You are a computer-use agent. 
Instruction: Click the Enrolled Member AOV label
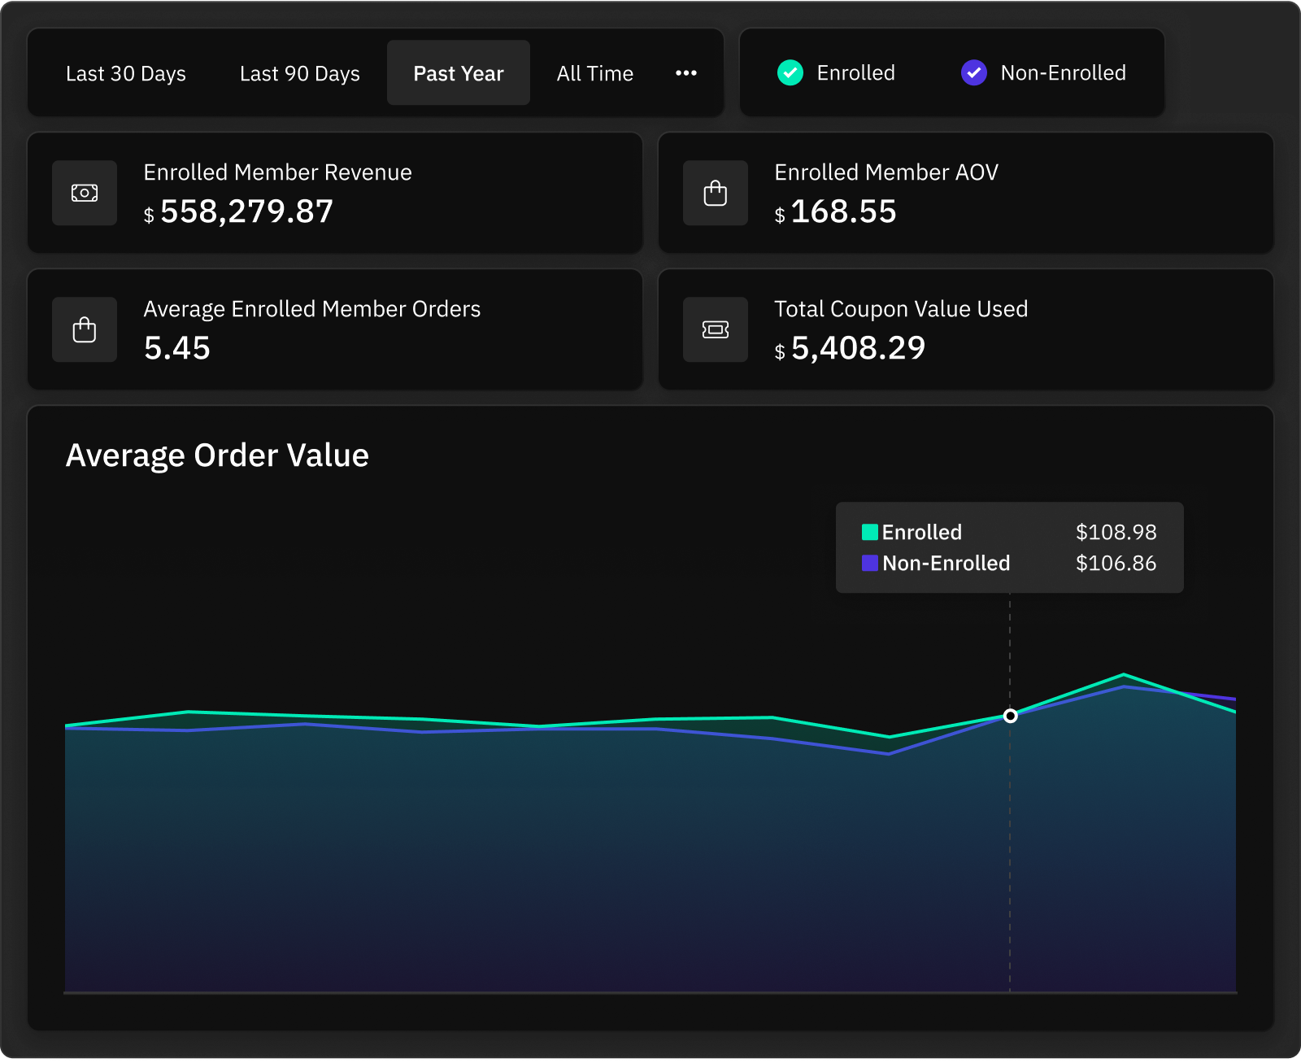click(886, 172)
